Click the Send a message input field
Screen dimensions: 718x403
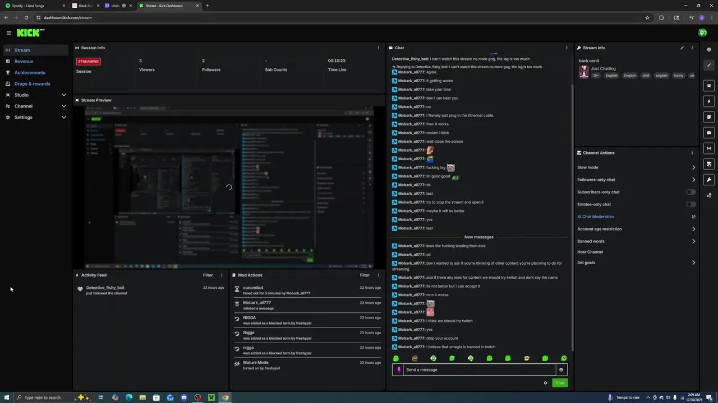click(480, 370)
